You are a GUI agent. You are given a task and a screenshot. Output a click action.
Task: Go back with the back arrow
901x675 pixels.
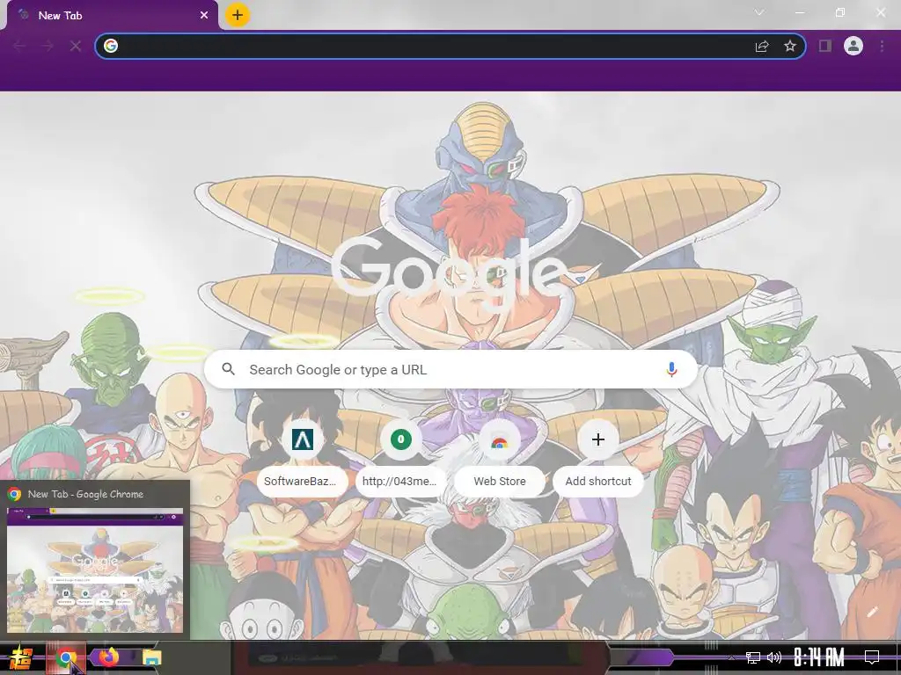click(x=19, y=46)
